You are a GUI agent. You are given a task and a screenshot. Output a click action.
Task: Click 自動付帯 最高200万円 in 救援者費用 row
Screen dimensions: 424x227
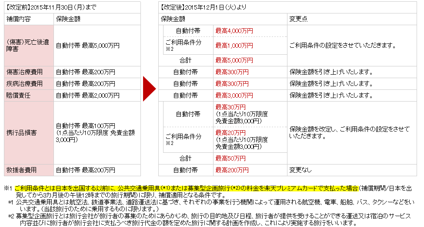[x=97, y=170]
